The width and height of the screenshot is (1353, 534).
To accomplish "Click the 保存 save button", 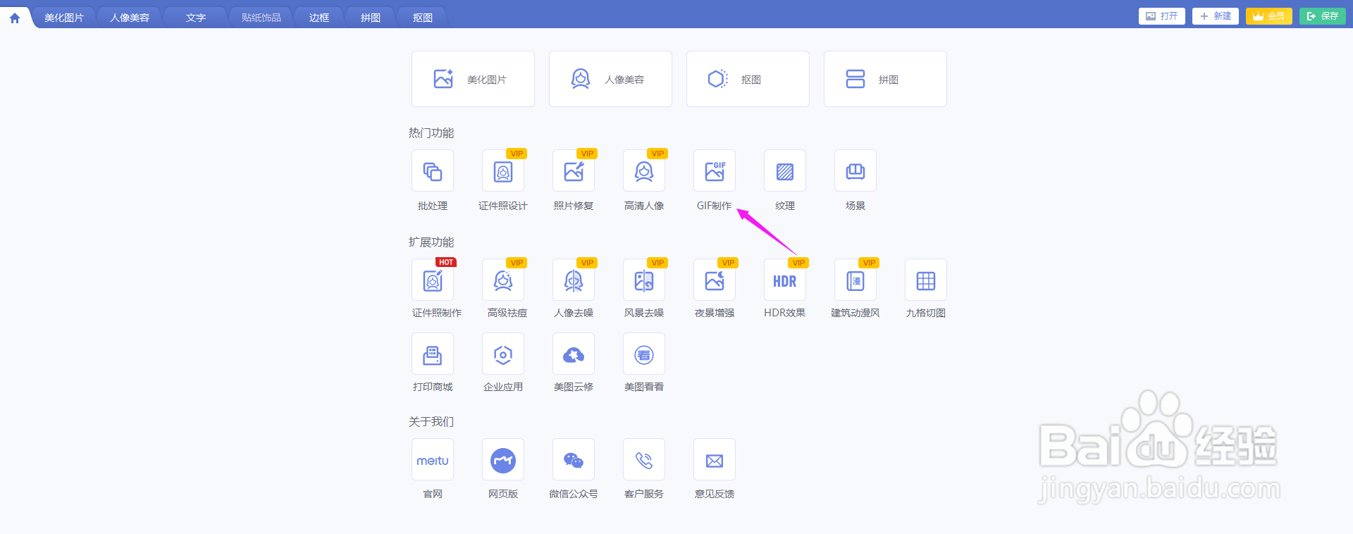I will 1323,16.
